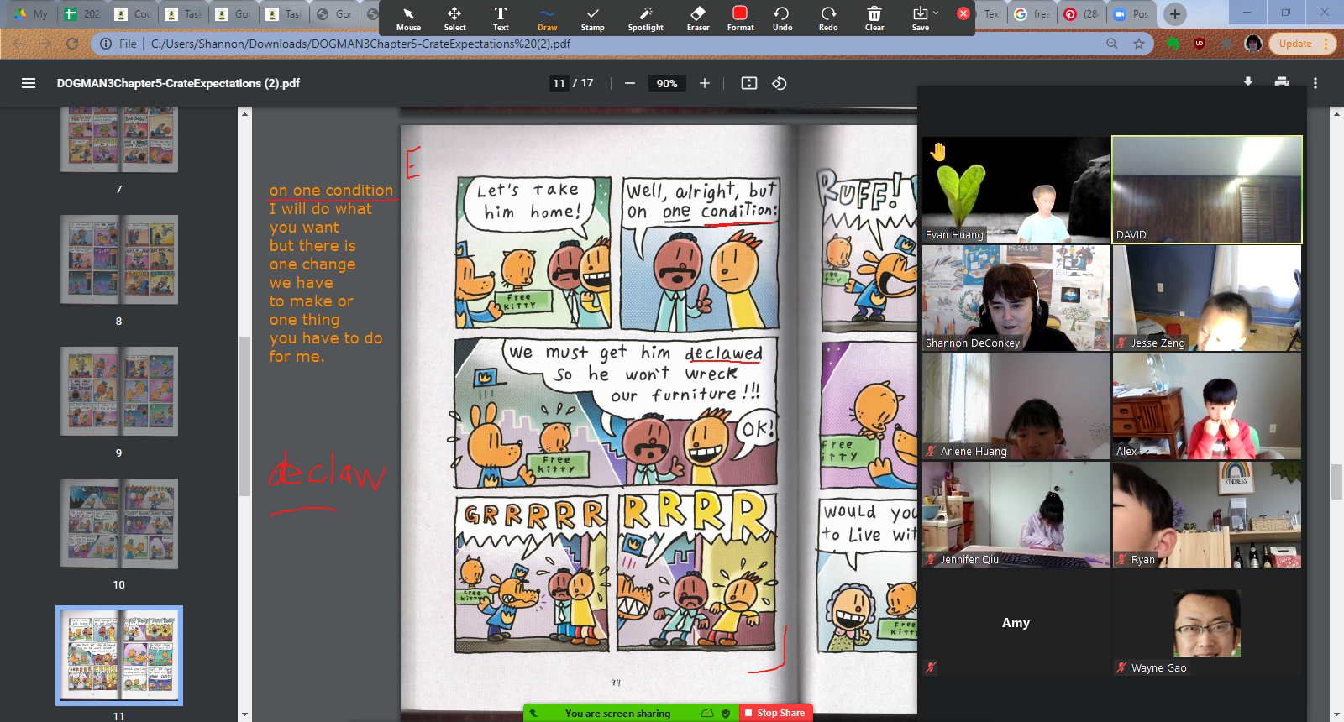Click the Chrome Update button
This screenshot has height=722, width=1344.
1301,44
